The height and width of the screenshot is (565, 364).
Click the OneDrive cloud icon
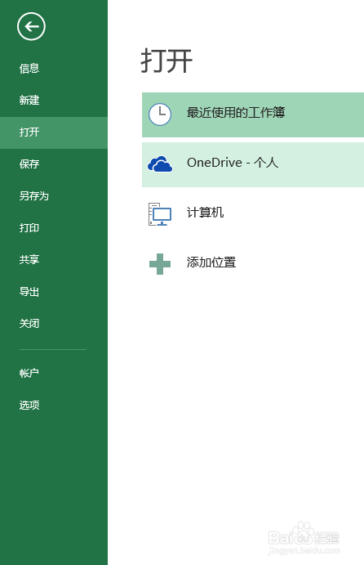pyautogui.click(x=160, y=164)
